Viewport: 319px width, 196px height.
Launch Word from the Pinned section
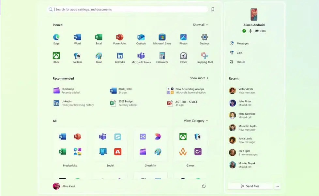(77, 39)
